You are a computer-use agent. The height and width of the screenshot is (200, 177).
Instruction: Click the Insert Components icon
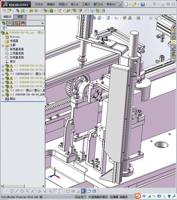9,11
